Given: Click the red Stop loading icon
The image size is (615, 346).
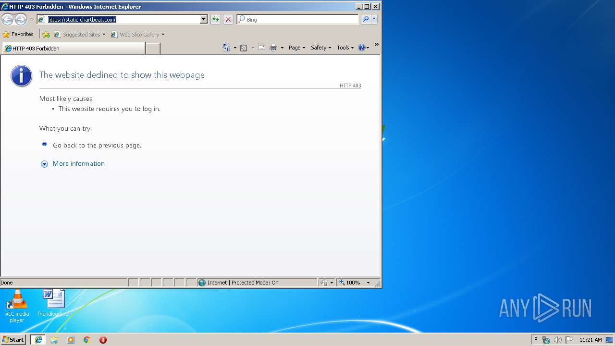Looking at the screenshot, I should pyautogui.click(x=228, y=19).
